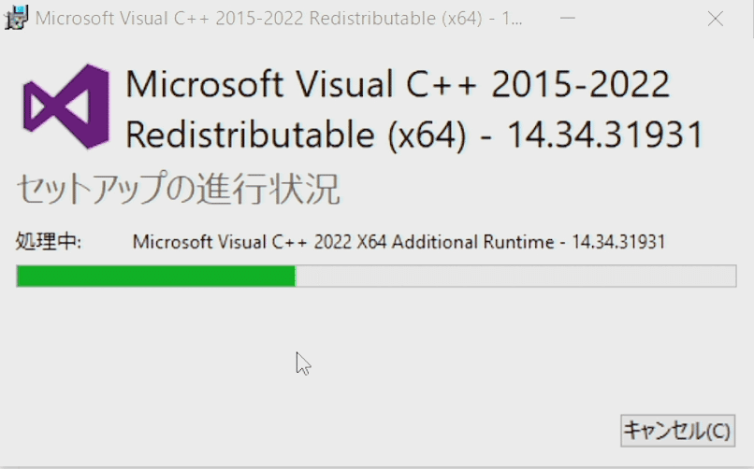Click the green filled part of progress bar

(x=155, y=276)
